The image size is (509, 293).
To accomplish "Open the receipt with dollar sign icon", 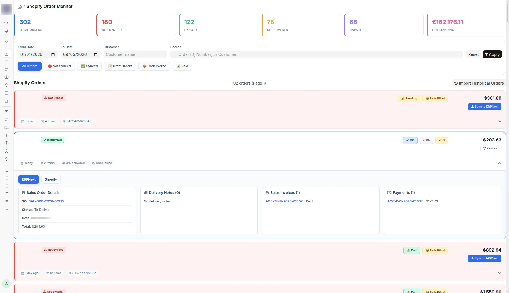I will click(7, 136).
